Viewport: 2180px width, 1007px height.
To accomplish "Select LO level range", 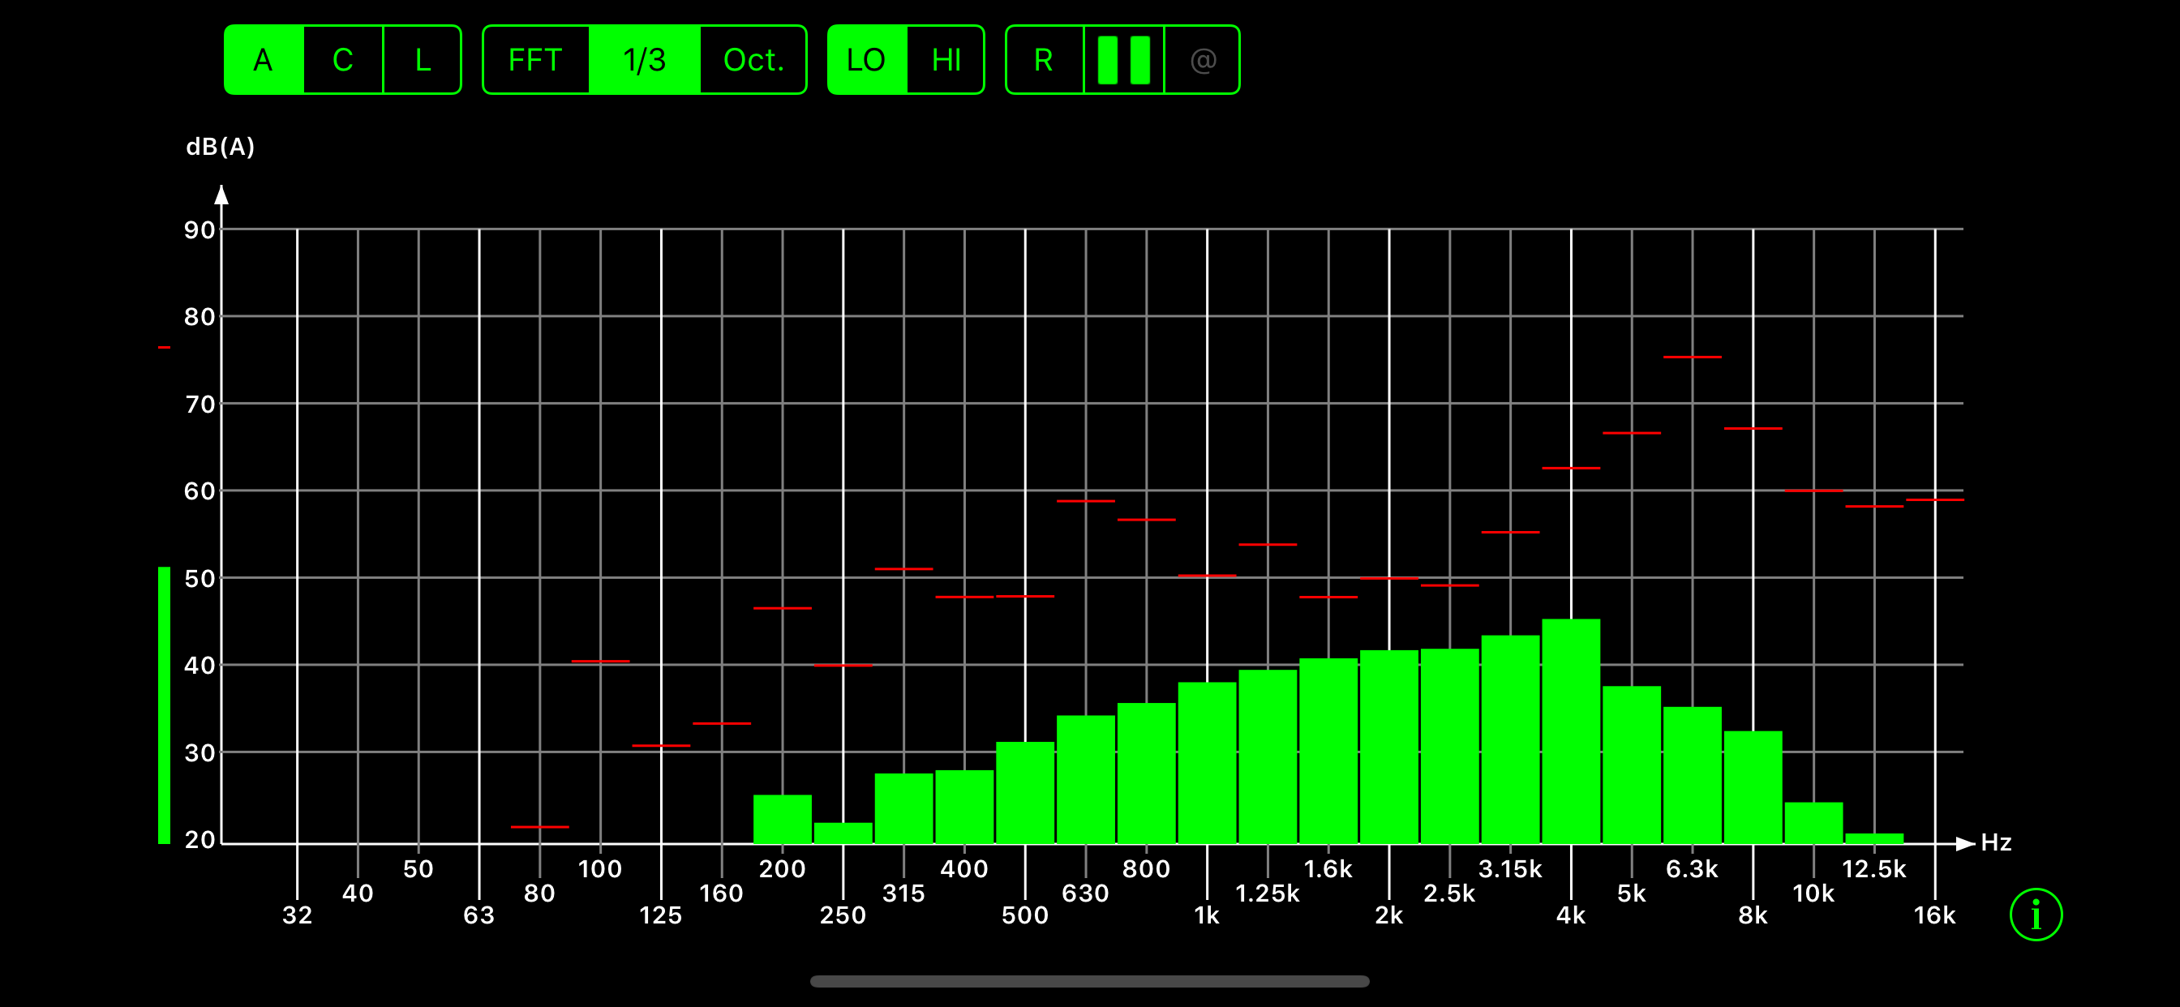I will [865, 60].
